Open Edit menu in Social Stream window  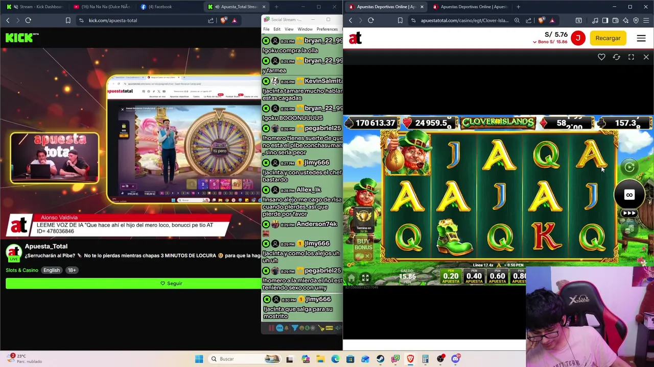click(x=277, y=29)
